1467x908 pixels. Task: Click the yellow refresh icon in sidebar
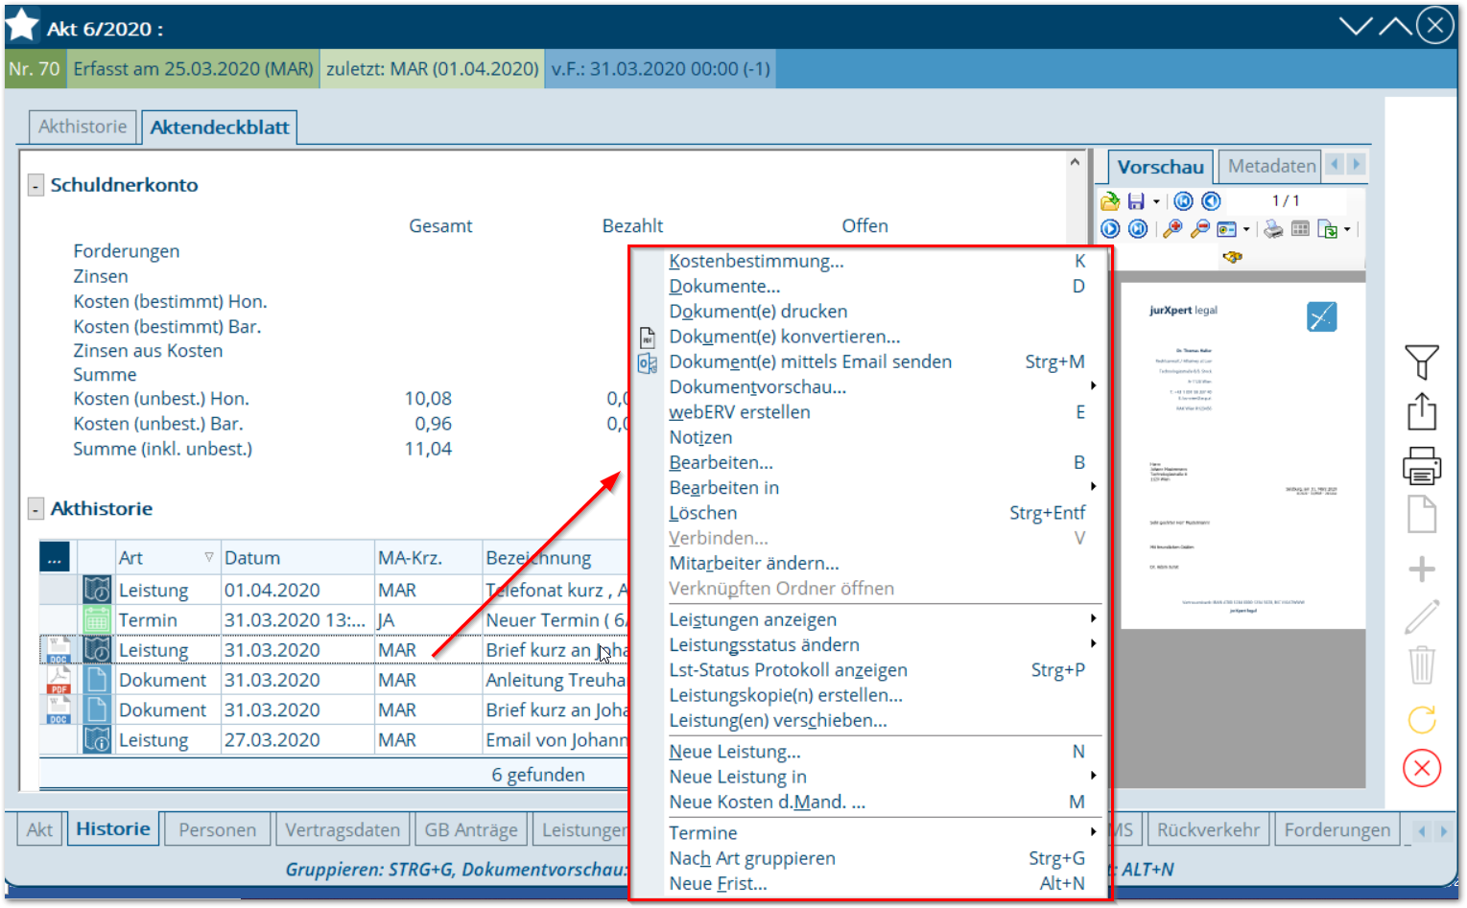[1421, 719]
